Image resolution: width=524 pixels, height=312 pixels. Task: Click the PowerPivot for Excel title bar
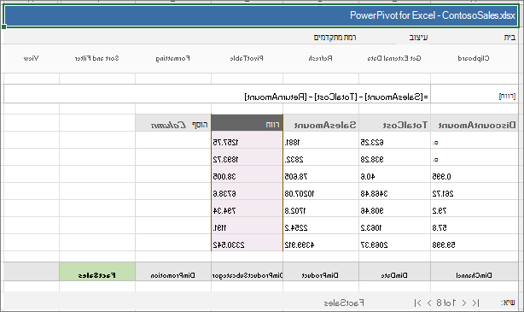[262, 15]
